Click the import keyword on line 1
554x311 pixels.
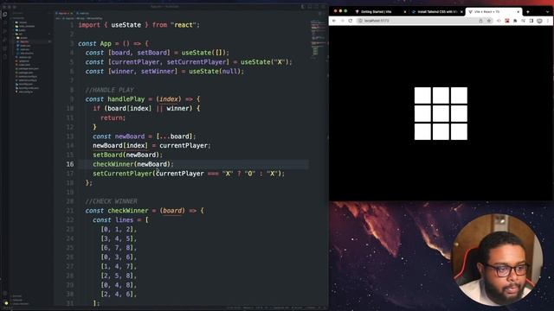pyautogui.click(x=89, y=25)
